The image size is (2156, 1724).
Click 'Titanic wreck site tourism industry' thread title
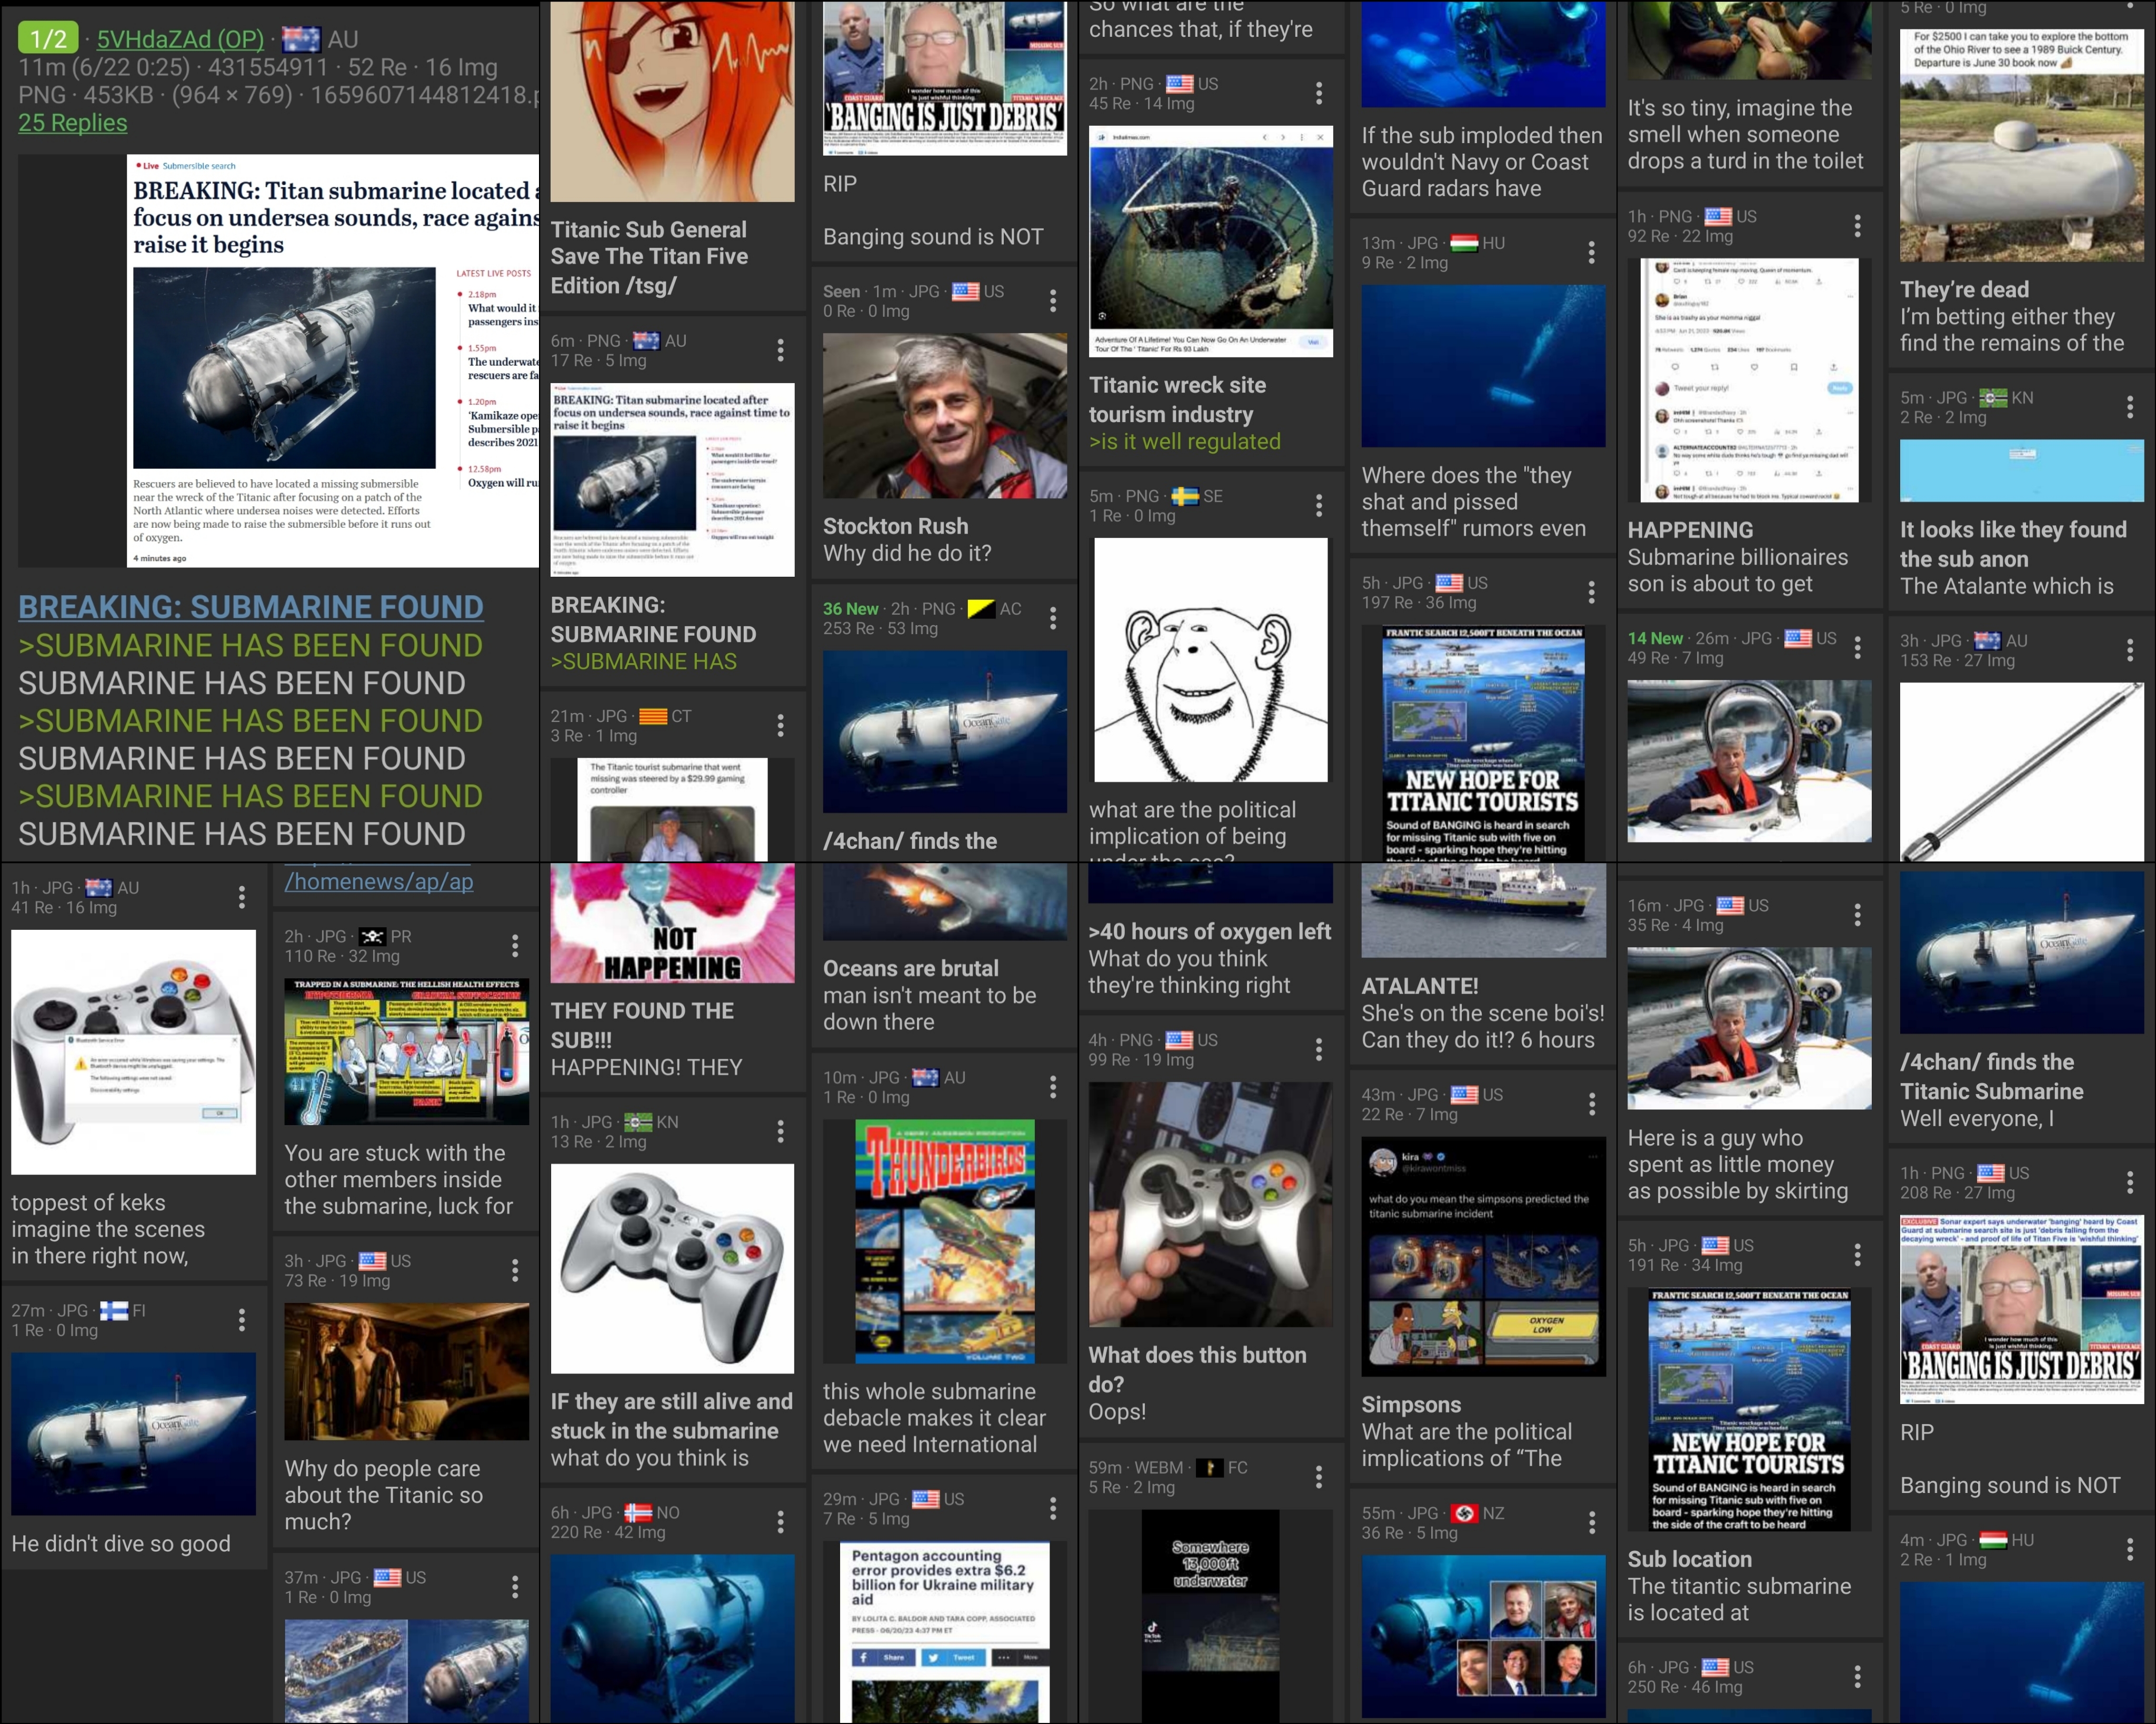tap(1177, 399)
